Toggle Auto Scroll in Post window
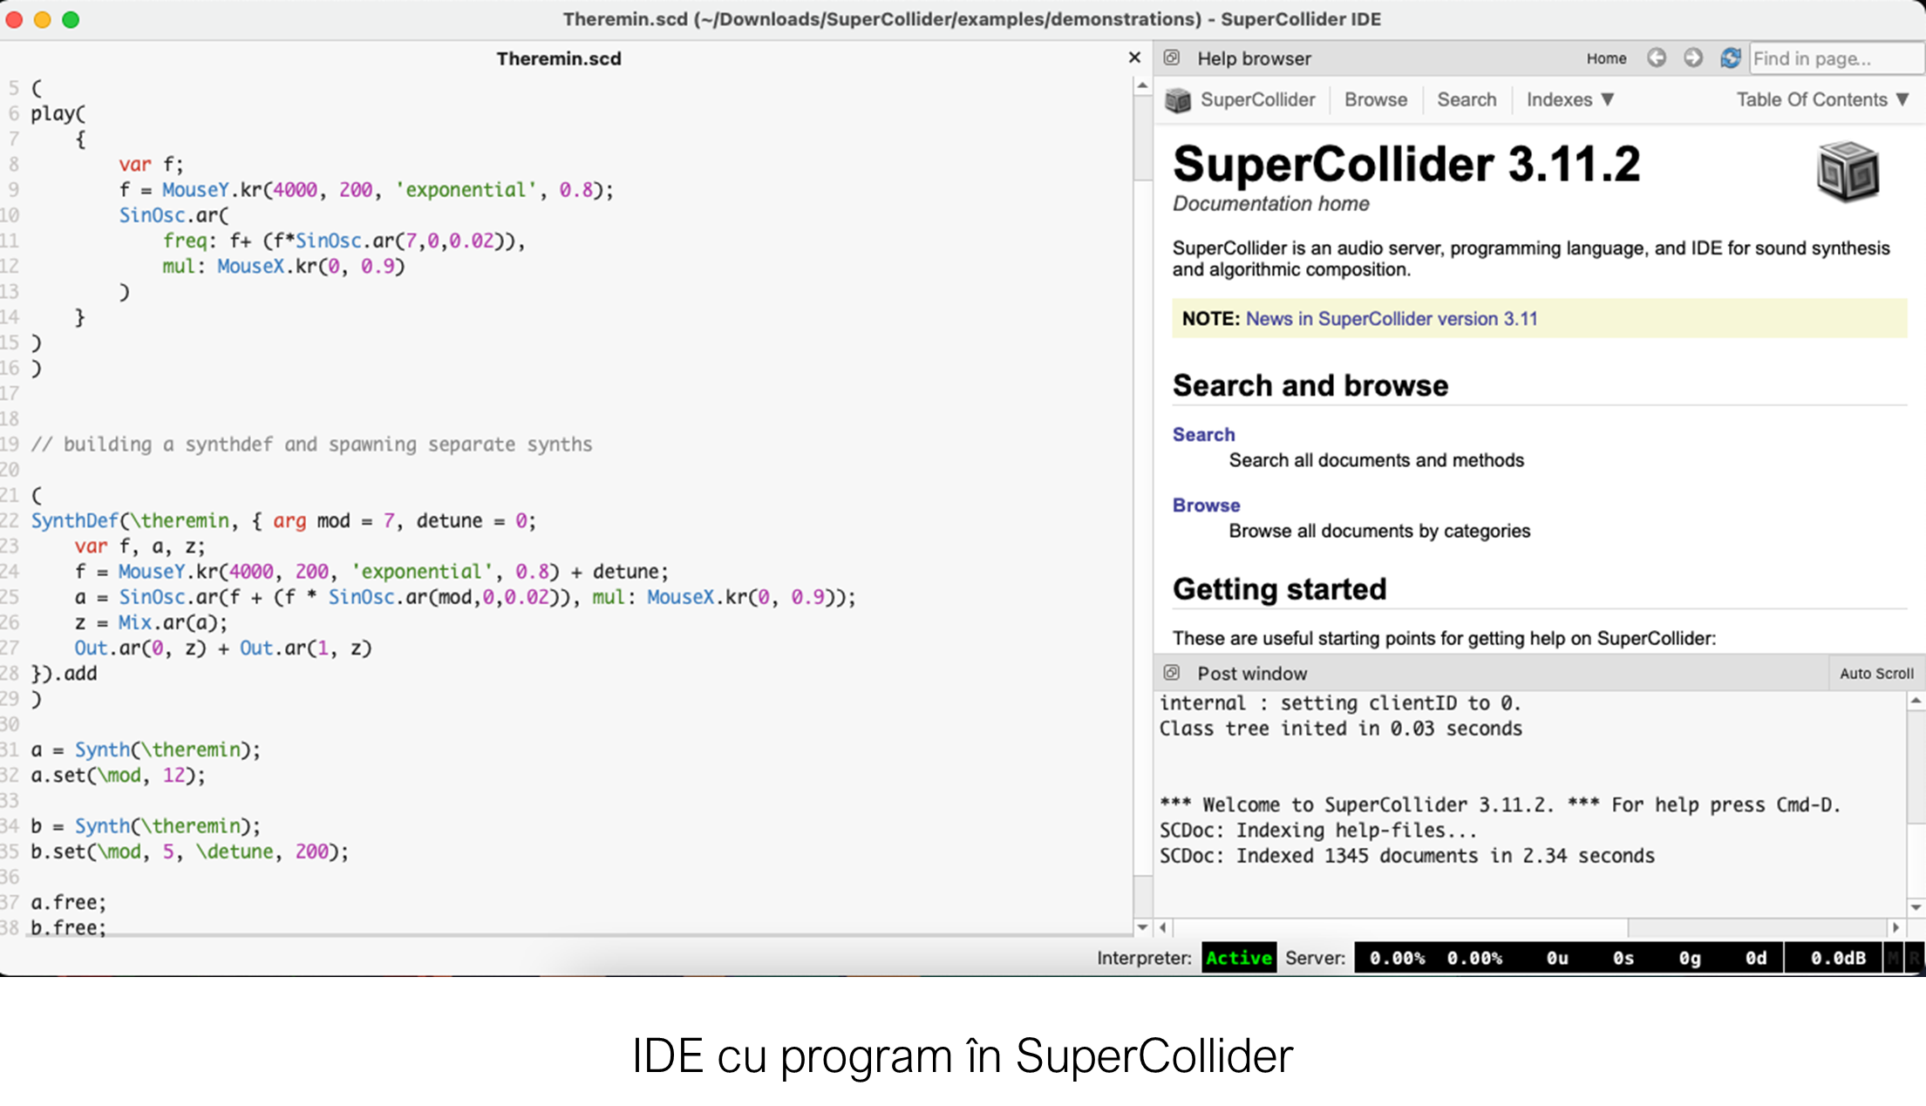The width and height of the screenshot is (1926, 1106). tap(1876, 674)
